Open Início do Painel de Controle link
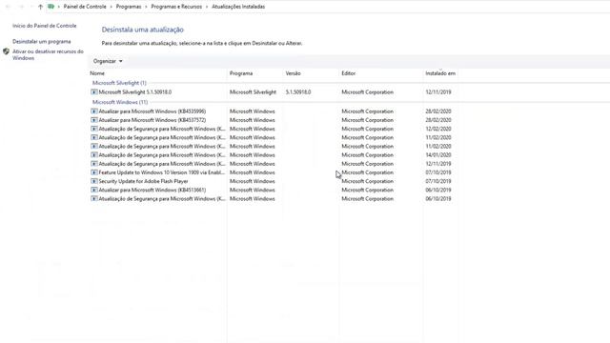The width and height of the screenshot is (610, 343). [45, 26]
